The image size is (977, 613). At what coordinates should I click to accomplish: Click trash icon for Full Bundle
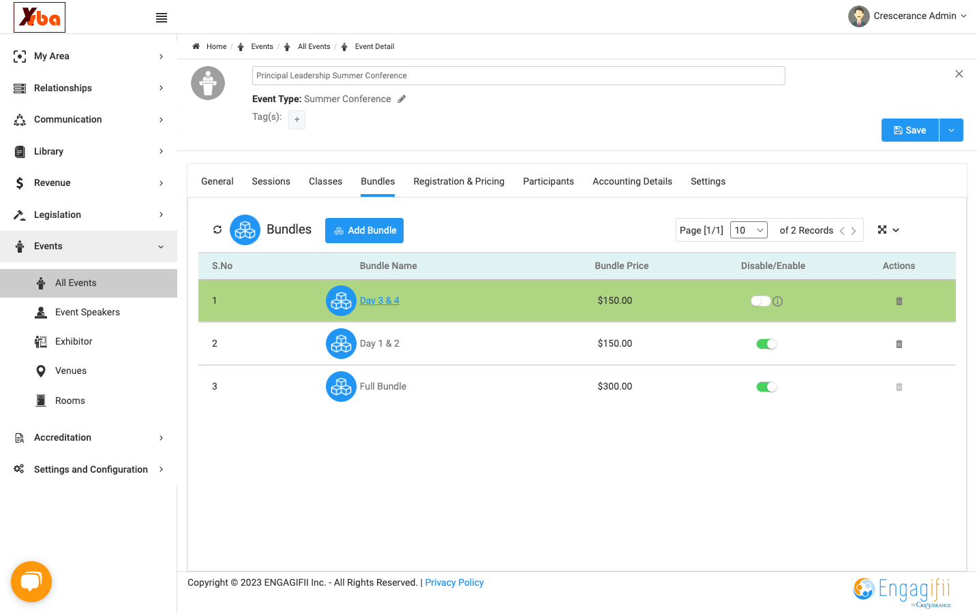tap(899, 387)
